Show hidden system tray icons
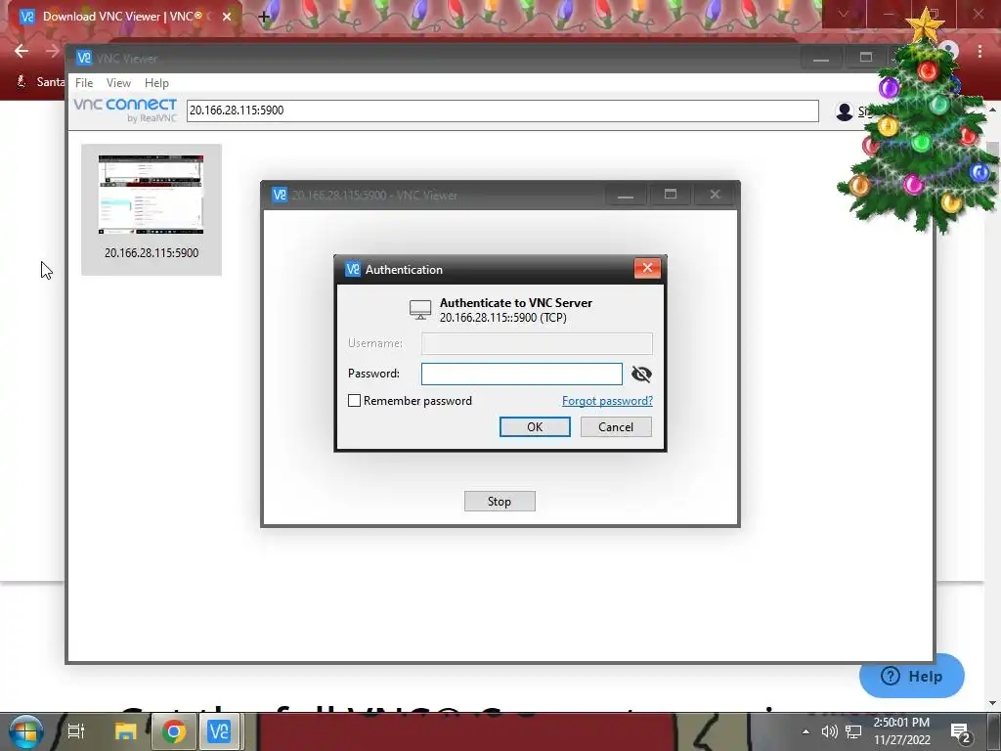The width and height of the screenshot is (1001, 751). 805,731
